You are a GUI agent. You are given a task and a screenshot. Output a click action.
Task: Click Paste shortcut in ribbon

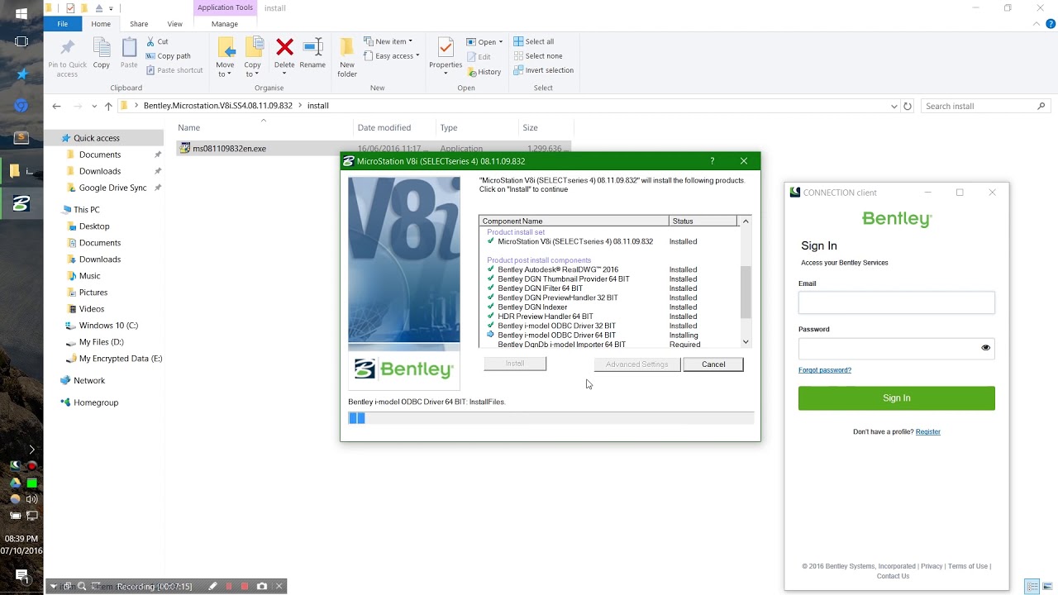(x=174, y=70)
